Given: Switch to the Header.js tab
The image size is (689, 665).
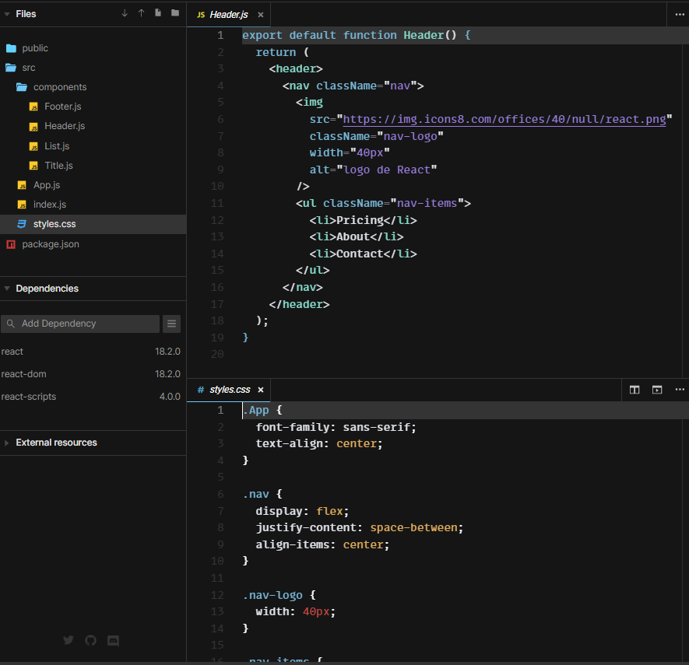Looking at the screenshot, I should pos(228,14).
